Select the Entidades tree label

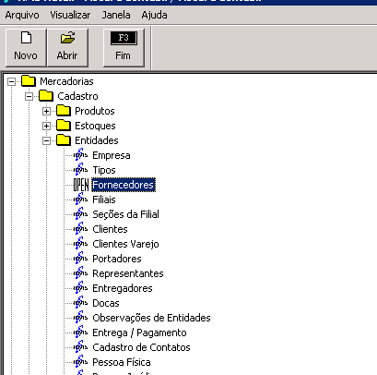(x=97, y=140)
